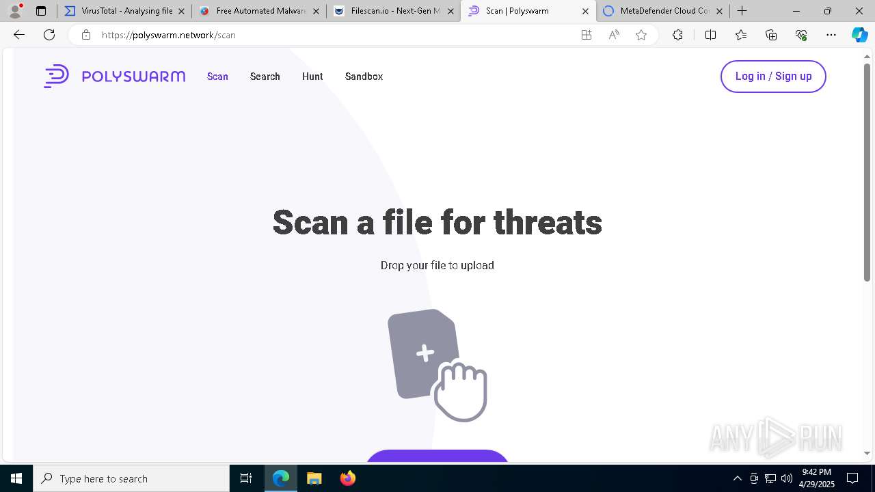Click the 'Drop your file to upload' text
Screen dimensions: 875x492
pos(437,265)
